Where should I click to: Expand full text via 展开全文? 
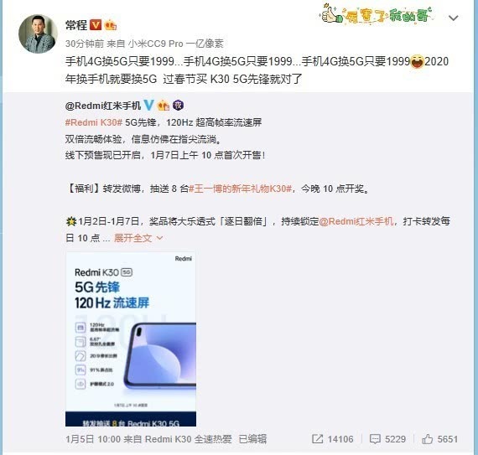132,238
